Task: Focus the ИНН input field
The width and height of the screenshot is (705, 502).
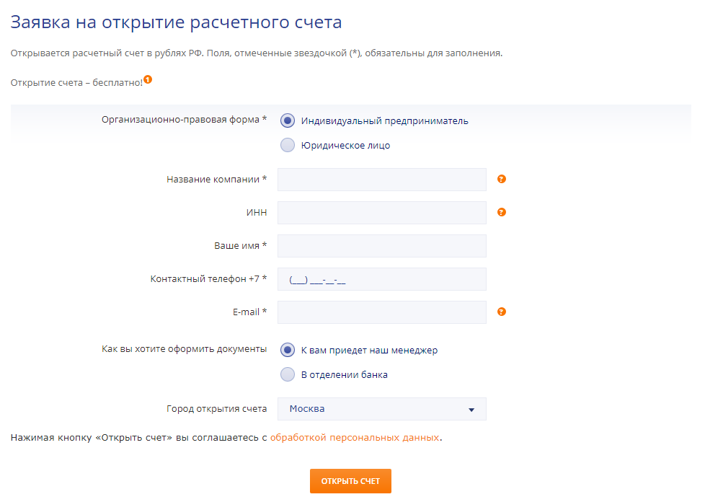Action: tap(381, 212)
